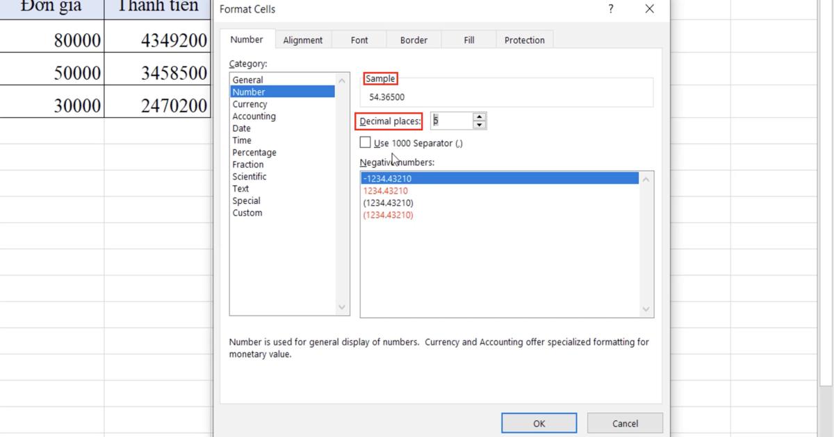Select the Accounting category
Screen dimensions: 834x437
point(254,116)
